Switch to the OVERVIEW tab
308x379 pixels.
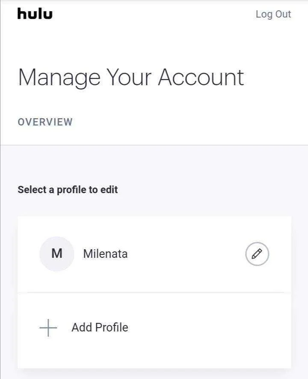(x=45, y=122)
